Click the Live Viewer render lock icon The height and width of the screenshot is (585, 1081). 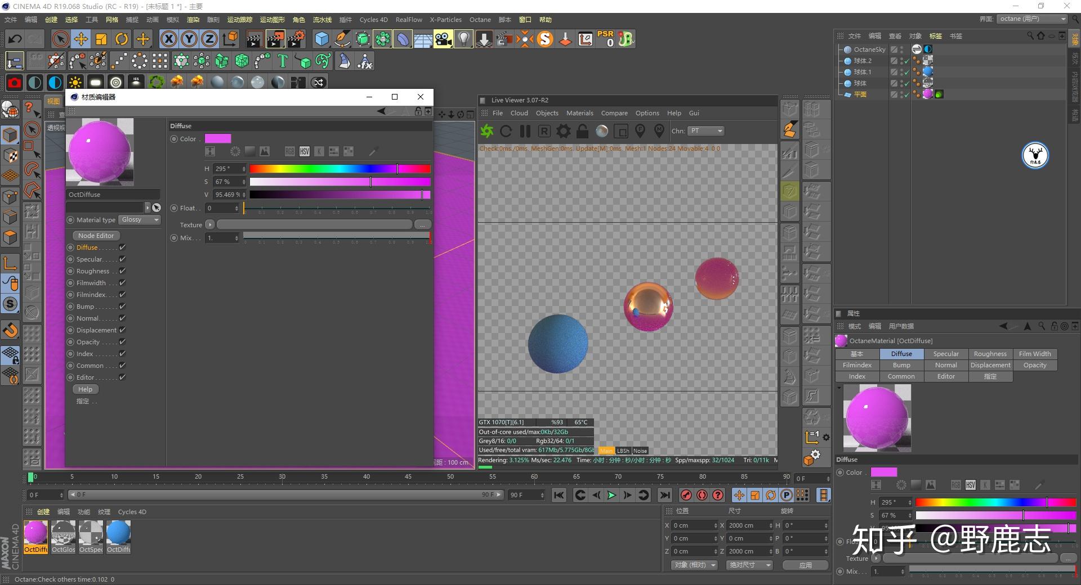582,131
